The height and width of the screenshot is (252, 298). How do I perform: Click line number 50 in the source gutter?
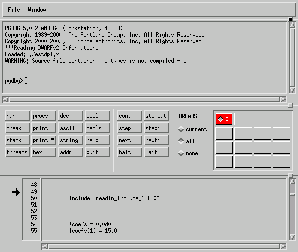[34, 198]
